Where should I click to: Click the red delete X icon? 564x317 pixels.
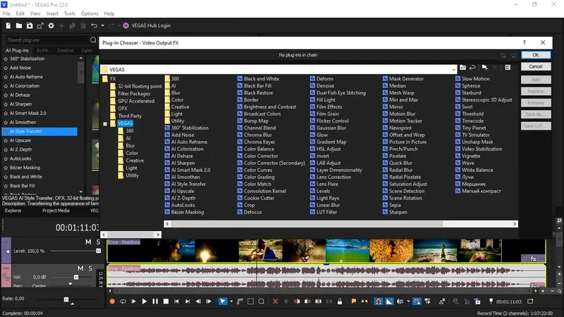click(x=275, y=302)
